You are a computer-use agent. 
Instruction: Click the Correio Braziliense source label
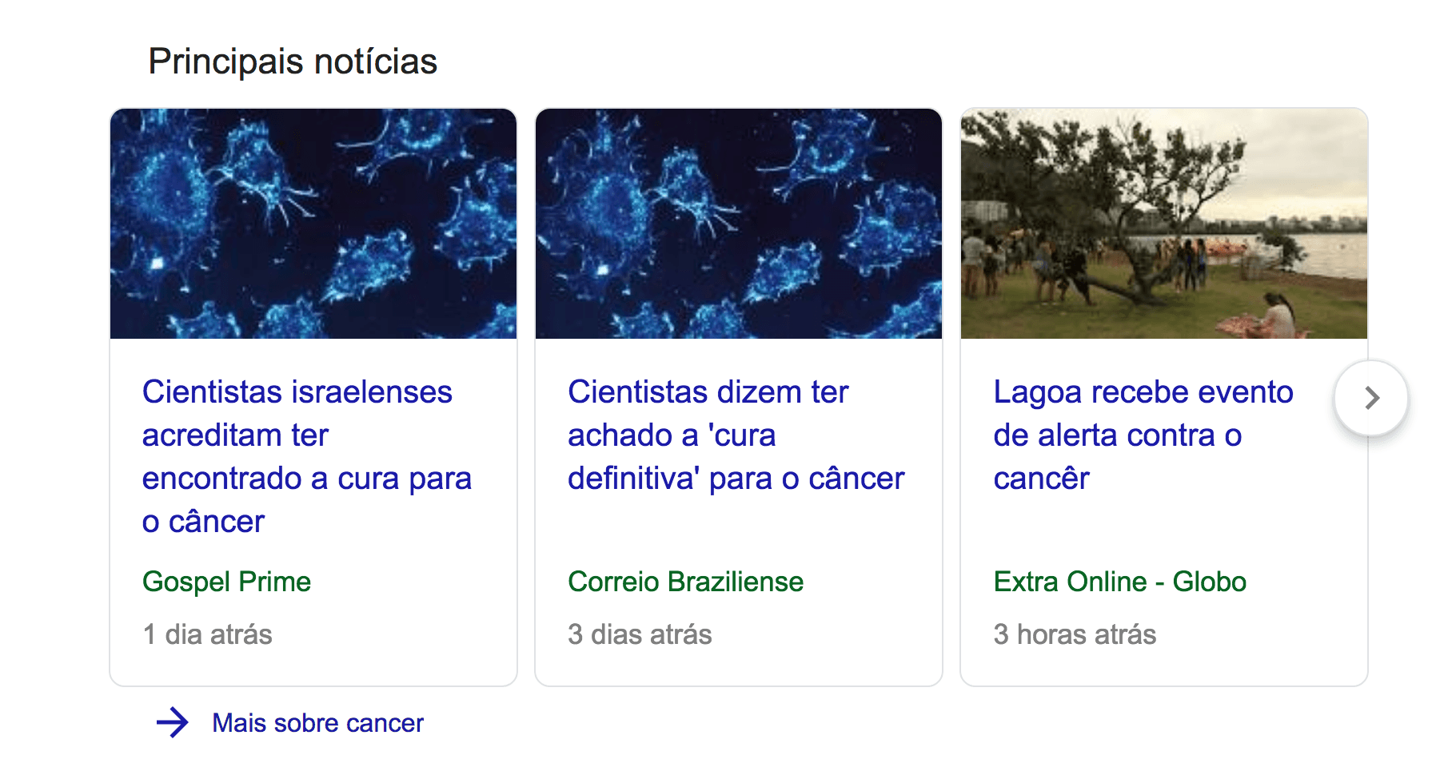[x=685, y=582]
